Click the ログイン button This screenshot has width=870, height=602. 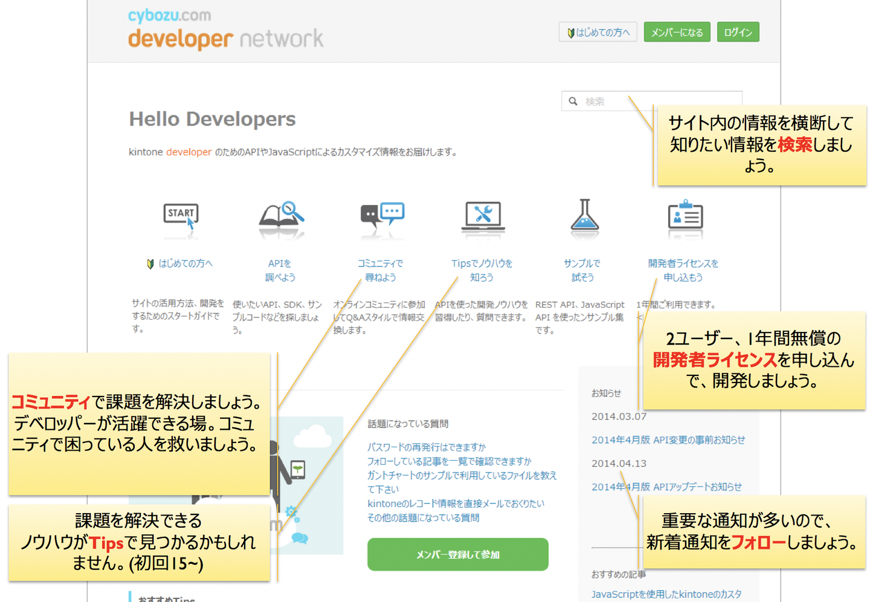pyautogui.click(x=738, y=33)
